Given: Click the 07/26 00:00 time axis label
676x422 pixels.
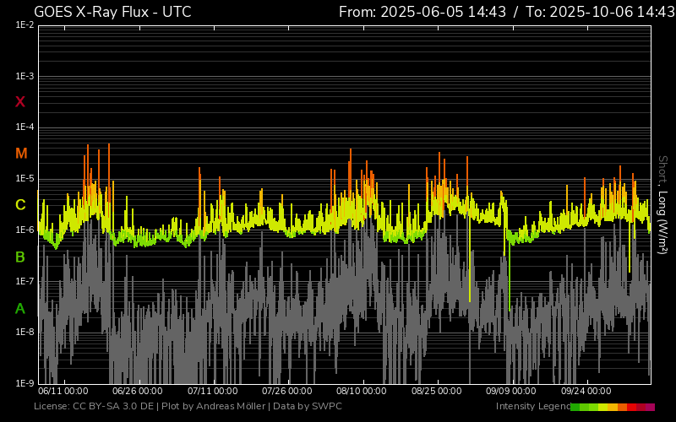Looking at the screenshot, I should pyautogui.click(x=287, y=392).
